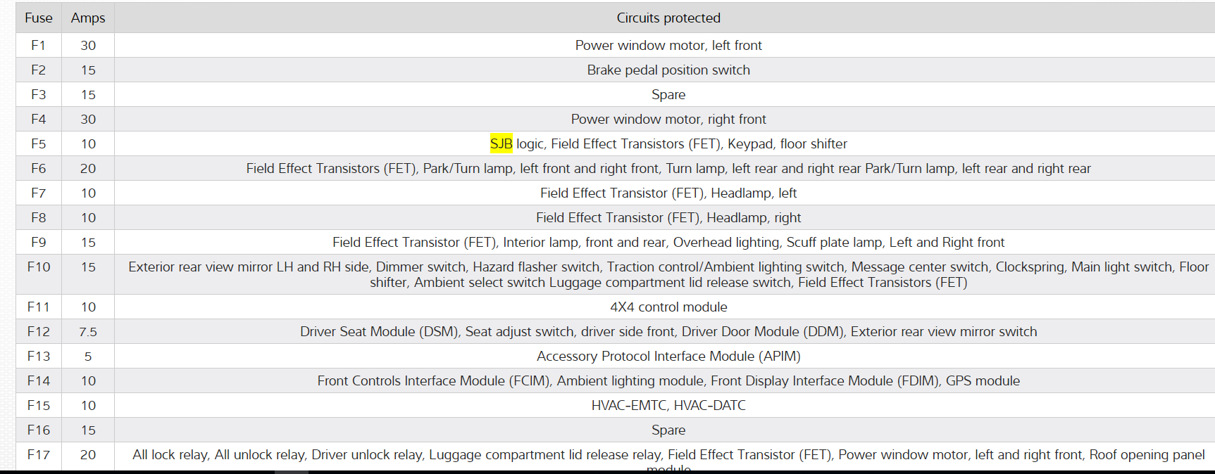Click the F10 fuse label

[x=39, y=267]
